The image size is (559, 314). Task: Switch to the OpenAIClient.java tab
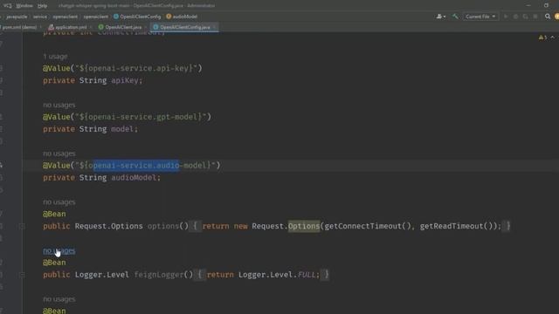click(123, 27)
